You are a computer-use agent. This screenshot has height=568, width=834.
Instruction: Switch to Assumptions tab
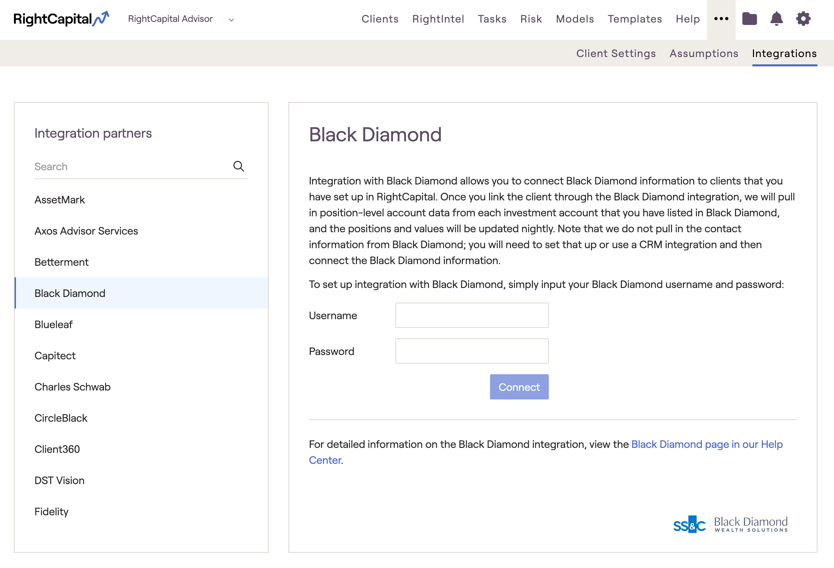pos(704,53)
